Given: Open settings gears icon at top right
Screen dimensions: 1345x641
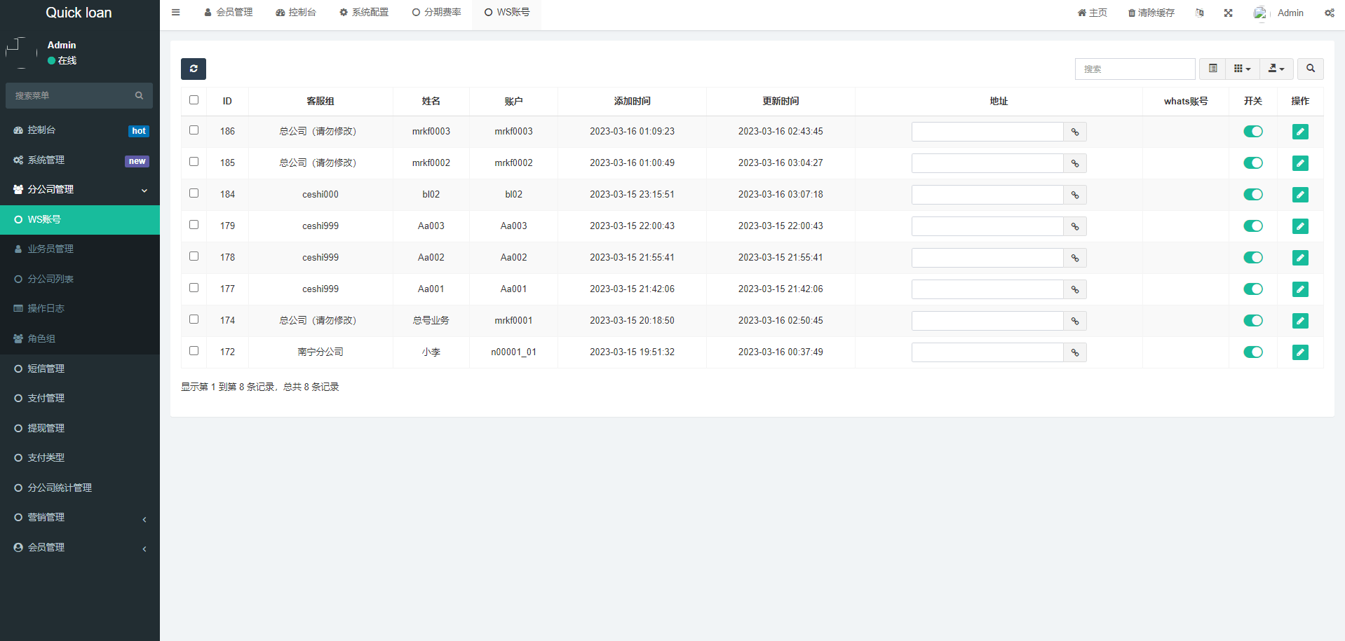Looking at the screenshot, I should point(1329,13).
